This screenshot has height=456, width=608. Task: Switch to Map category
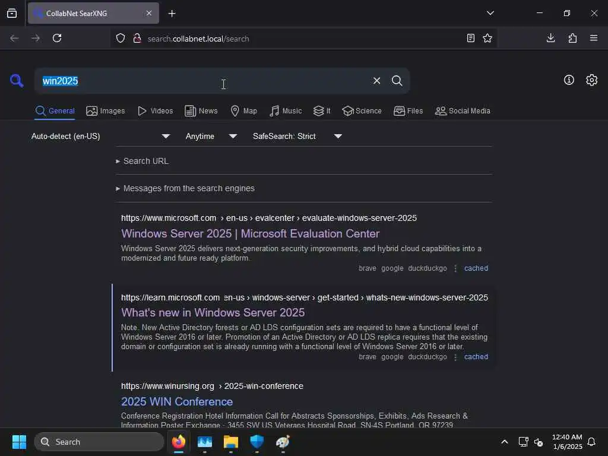(x=244, y=111)
